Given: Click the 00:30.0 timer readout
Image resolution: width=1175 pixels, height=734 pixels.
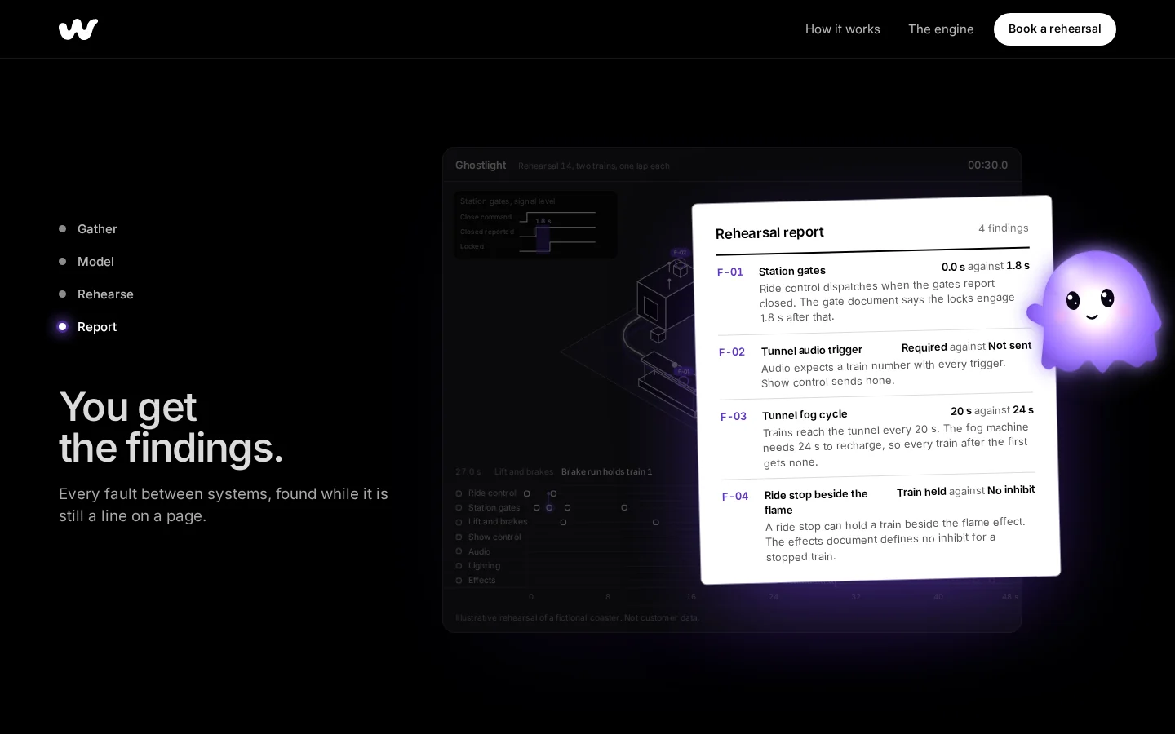Looking at the screenshot, I should (987, 166).
